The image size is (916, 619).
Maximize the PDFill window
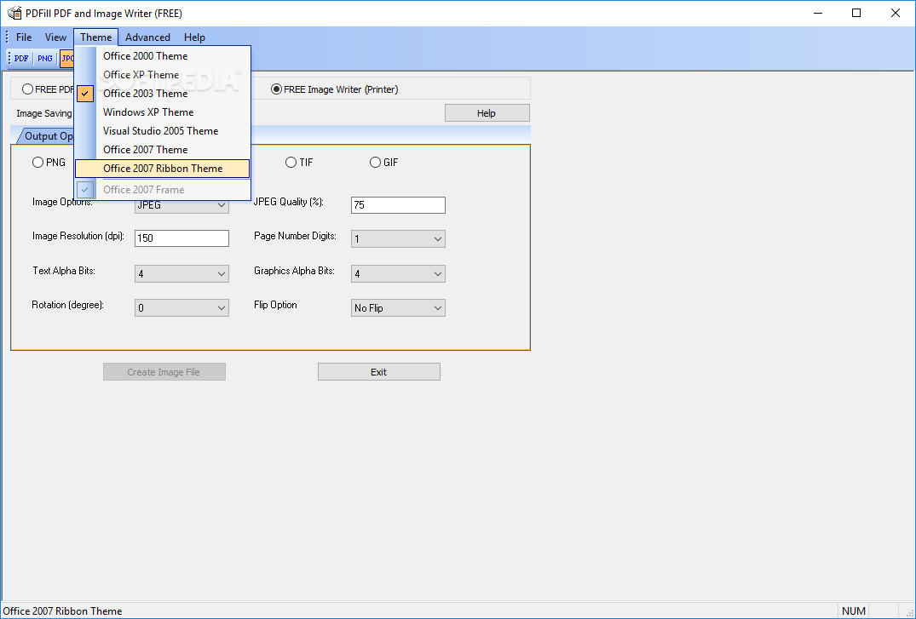[x=856, y=13]
